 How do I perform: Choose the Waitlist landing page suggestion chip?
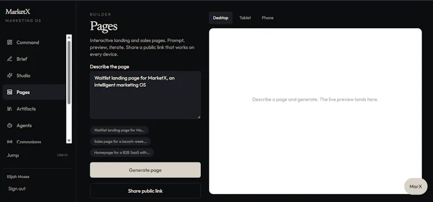tap(119, 130)
